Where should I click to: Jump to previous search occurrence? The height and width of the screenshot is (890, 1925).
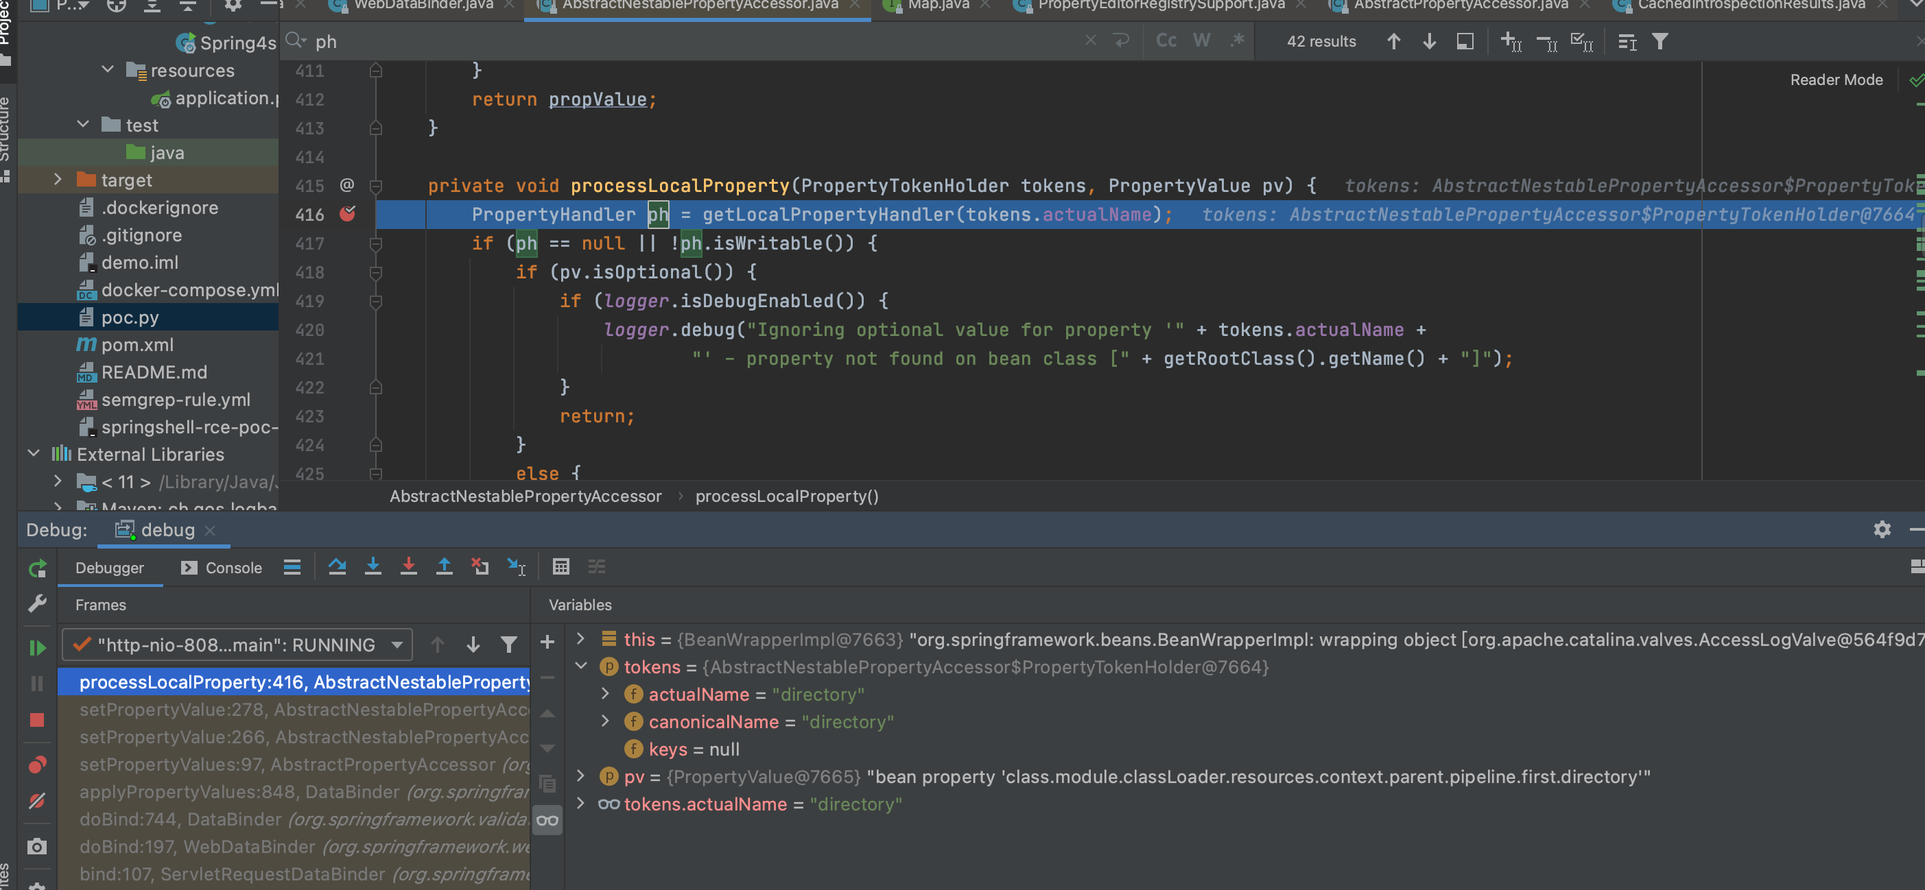pyautogui.click(x=1394, y=41)
